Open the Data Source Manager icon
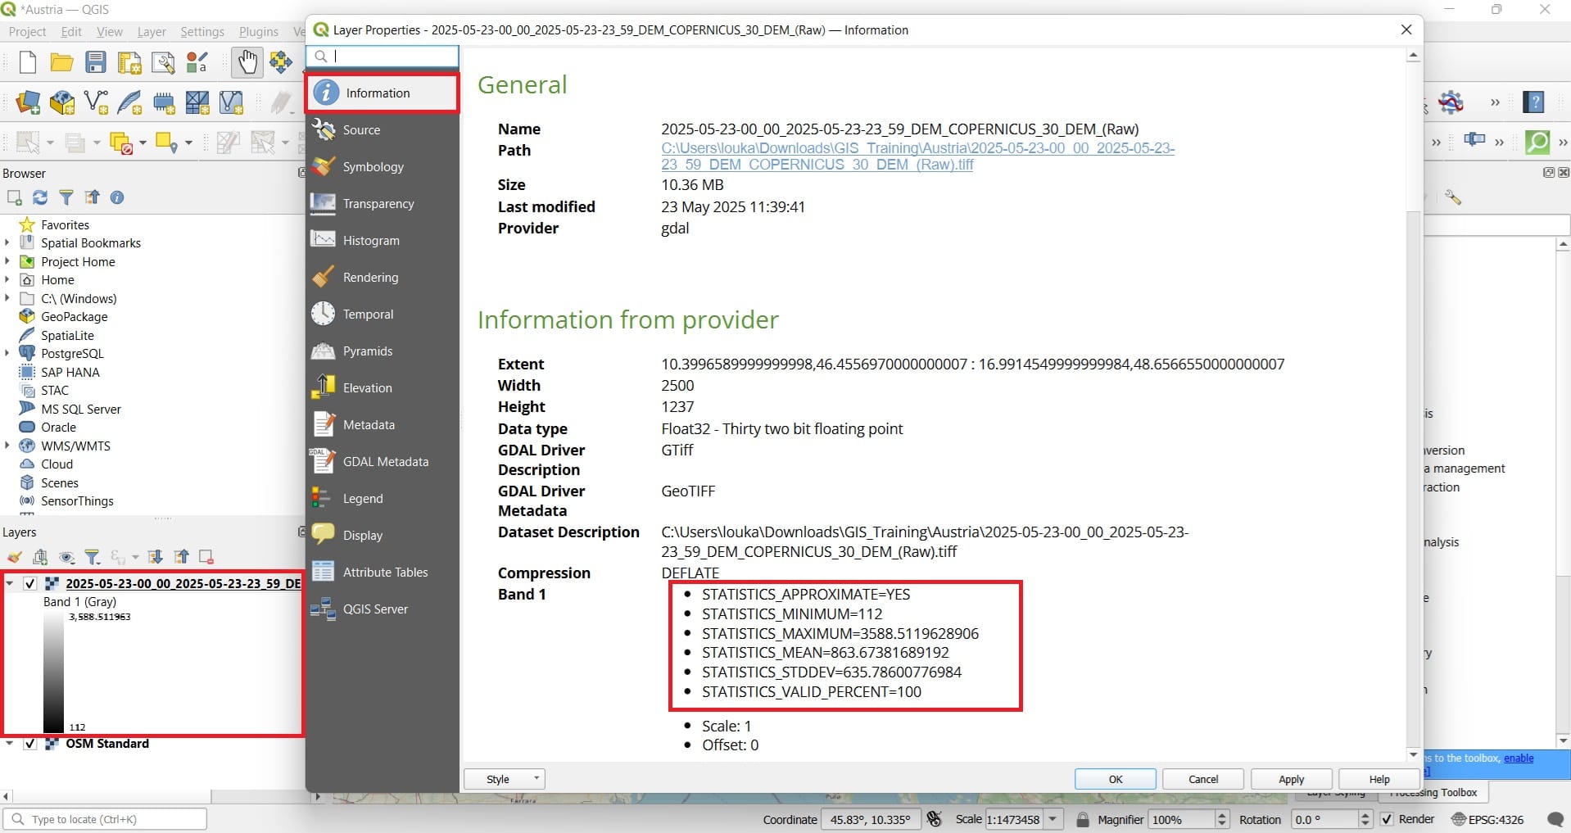 click(x=28, y=102)
